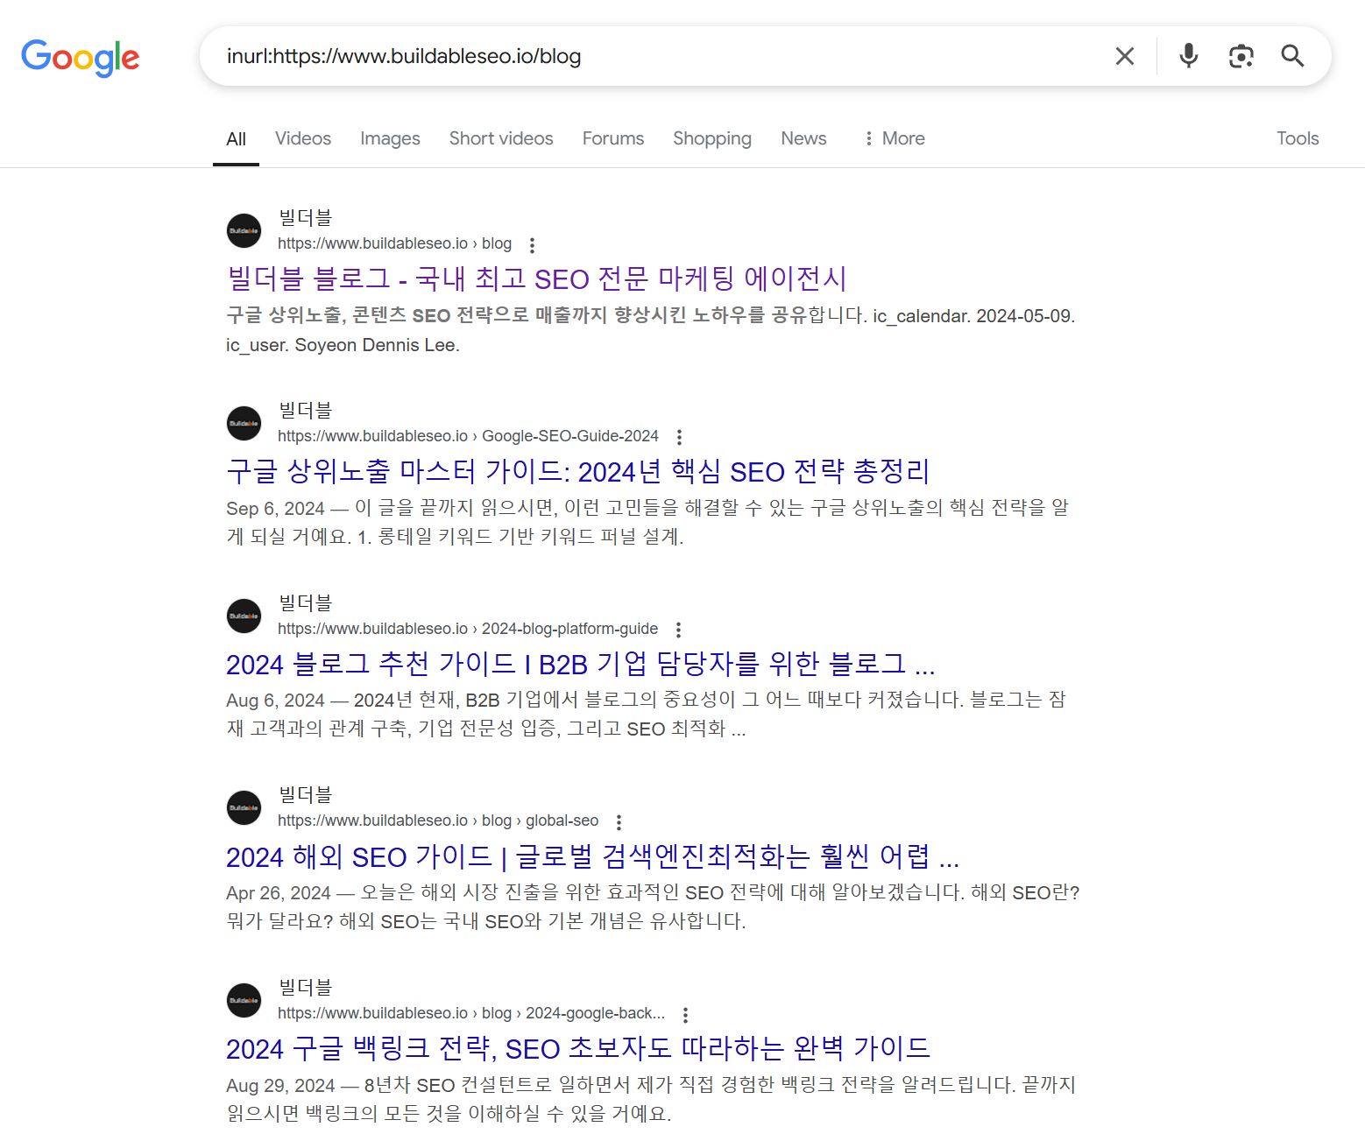The width and height of the screenshot is (1365, 1141).
Task: Click favicon of the global-seo result
Action: click(x=244, y=808)
